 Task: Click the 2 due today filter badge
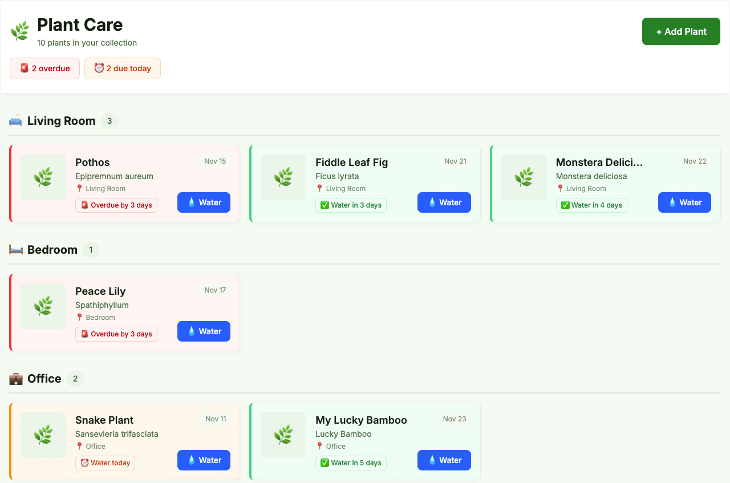tap(122, 68)
